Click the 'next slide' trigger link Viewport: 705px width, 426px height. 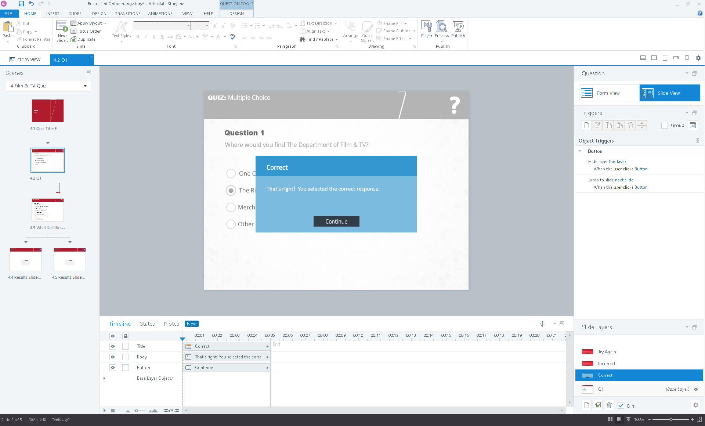tap(624, 180)
